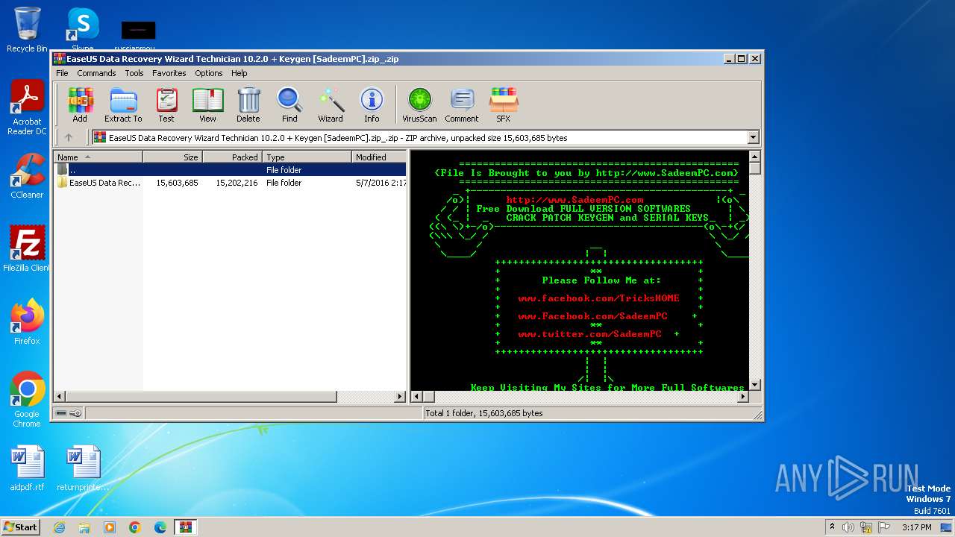Image resolution: width=955 pixels, height=537 pixels.
Task: Open Recycle Bin on desktop
Action: pos(27,30)
